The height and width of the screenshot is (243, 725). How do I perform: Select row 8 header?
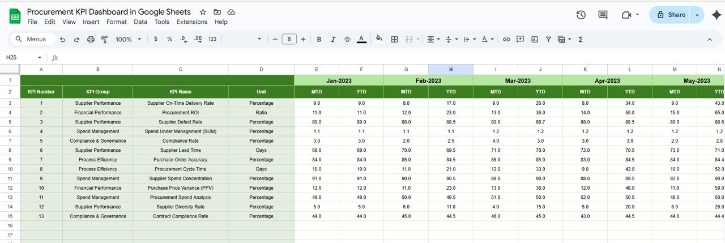[x=10, y=151]
